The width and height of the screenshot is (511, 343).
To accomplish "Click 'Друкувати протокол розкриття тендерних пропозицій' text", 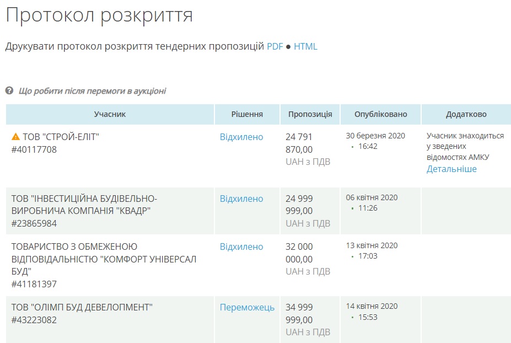I will coord(135,46).
